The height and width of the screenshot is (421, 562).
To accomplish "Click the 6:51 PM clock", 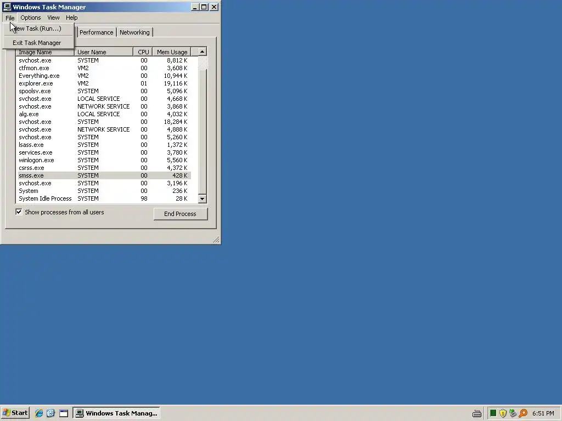I will [543, 413].
